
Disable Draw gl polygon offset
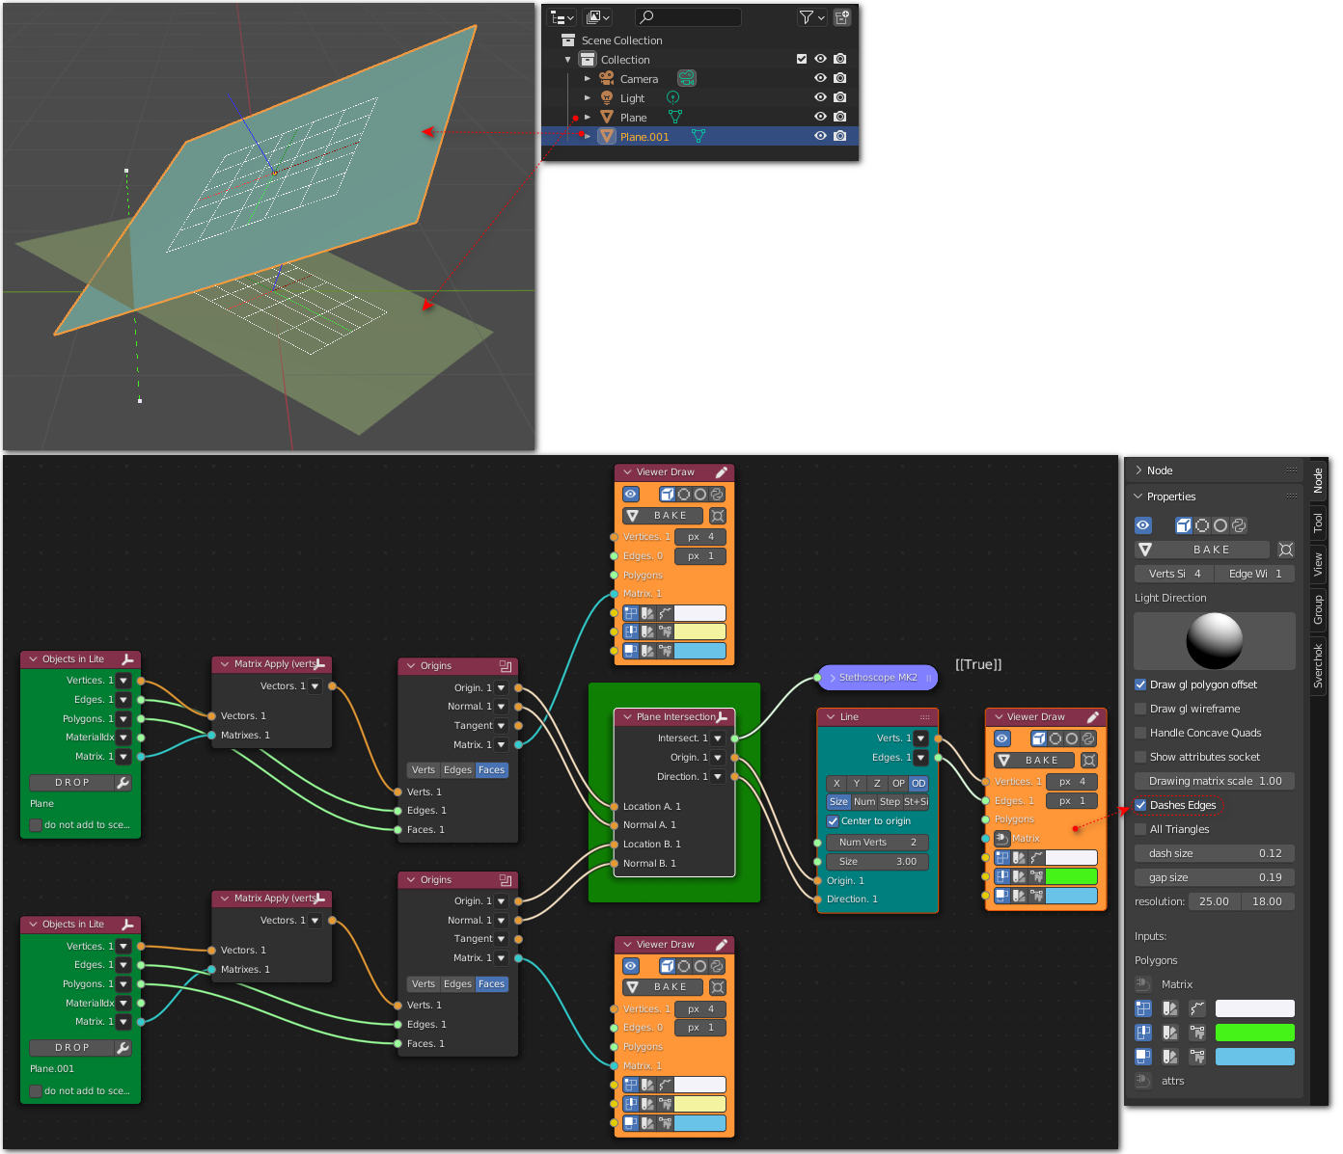pos(1140,684)
